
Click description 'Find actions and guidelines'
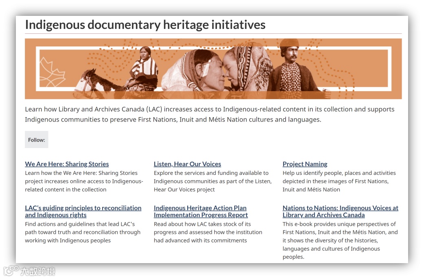[83, 232]
